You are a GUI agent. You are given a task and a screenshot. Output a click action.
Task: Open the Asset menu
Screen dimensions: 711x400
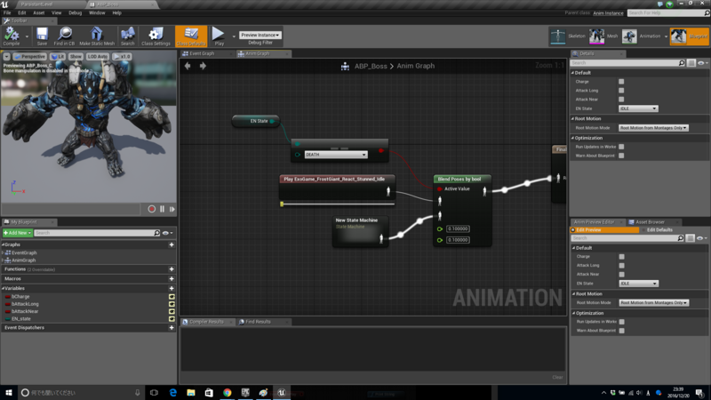tap(38, 12)
